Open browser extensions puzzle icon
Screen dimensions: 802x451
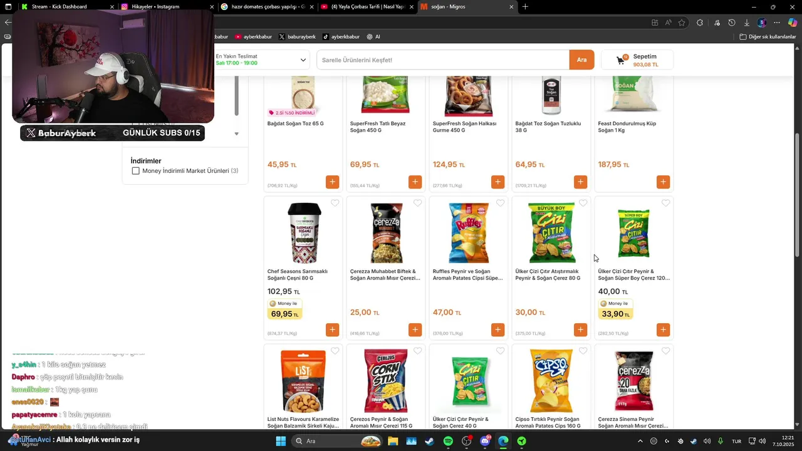pyautogui.click(x=700, y=23)
